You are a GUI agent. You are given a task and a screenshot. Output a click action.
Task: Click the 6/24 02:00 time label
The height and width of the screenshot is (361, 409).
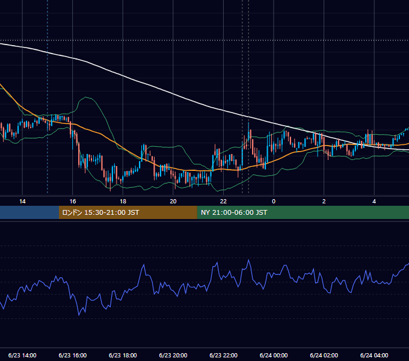[324, 355]
